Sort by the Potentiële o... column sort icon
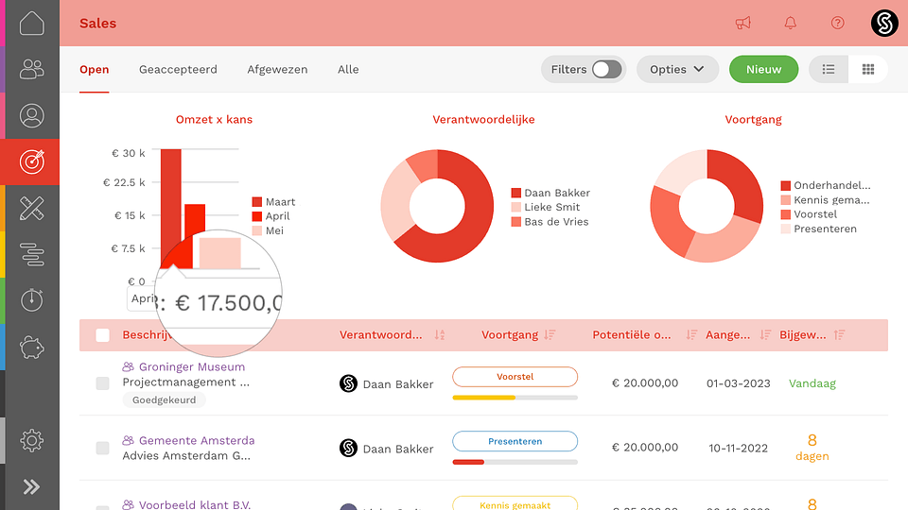 [691, 334]
